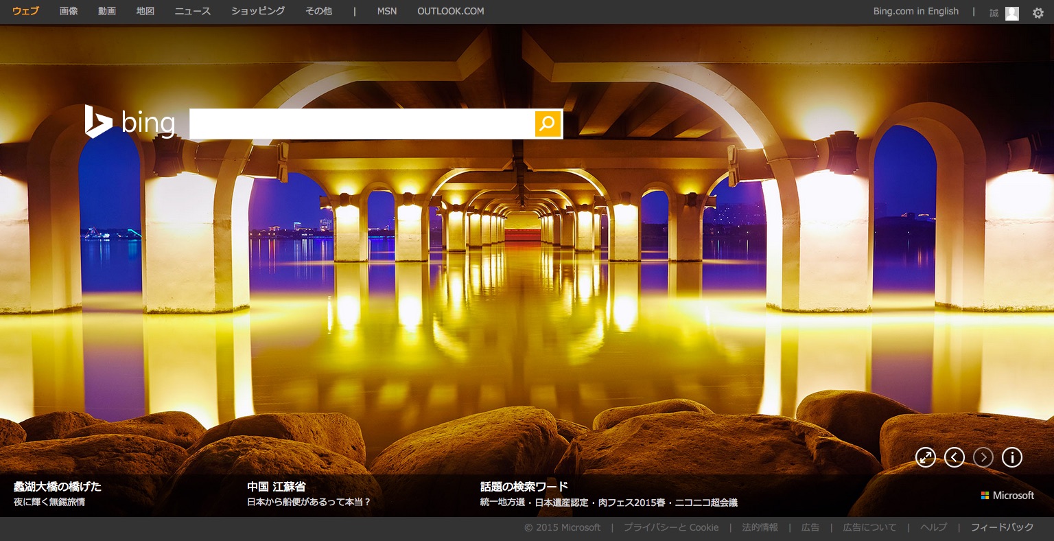Expand background image to fullscreen

tap(926, 457)
